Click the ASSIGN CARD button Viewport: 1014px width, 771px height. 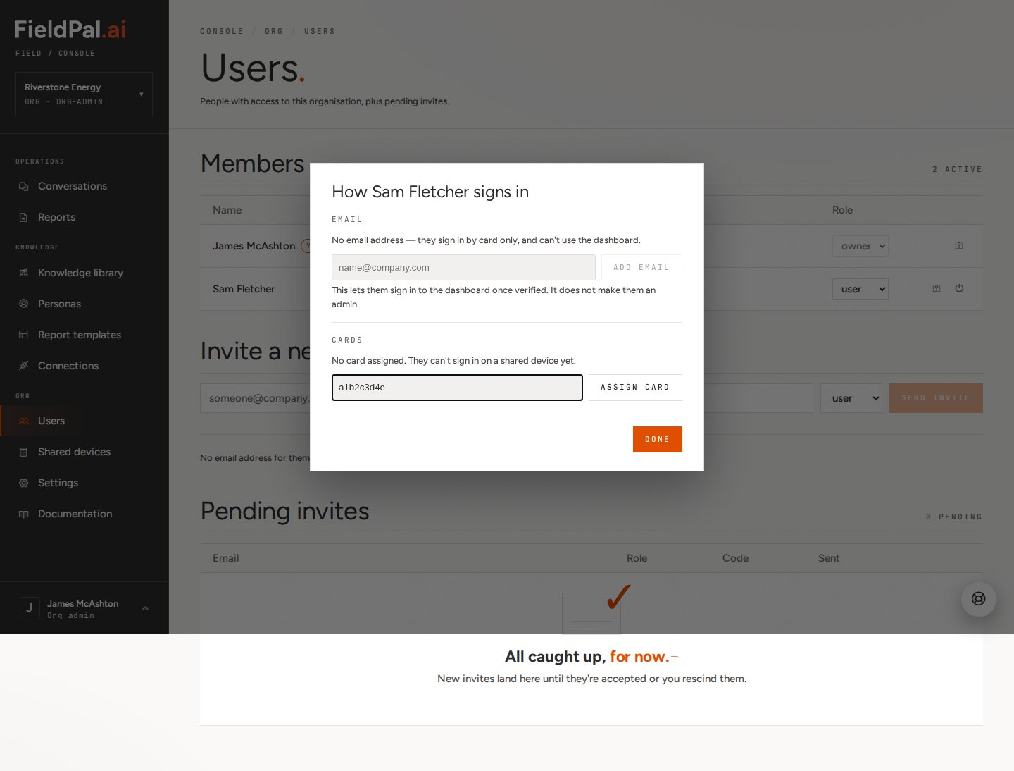(635, 388)
